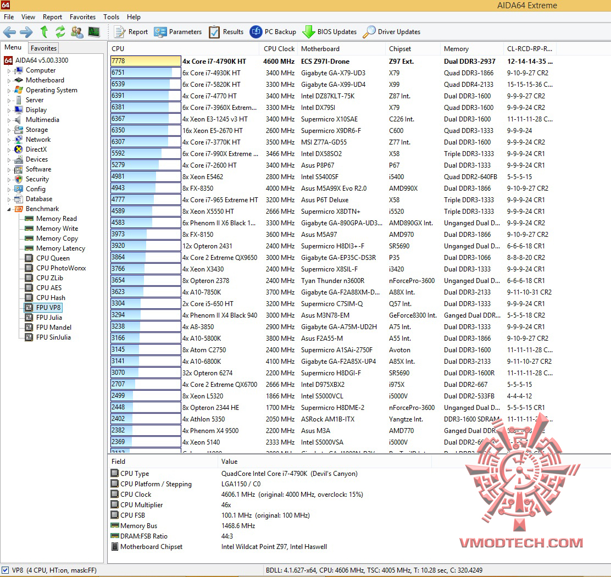Open the users management toolbar icon
This screenshot has width=611, height=577.
[77, 32]
